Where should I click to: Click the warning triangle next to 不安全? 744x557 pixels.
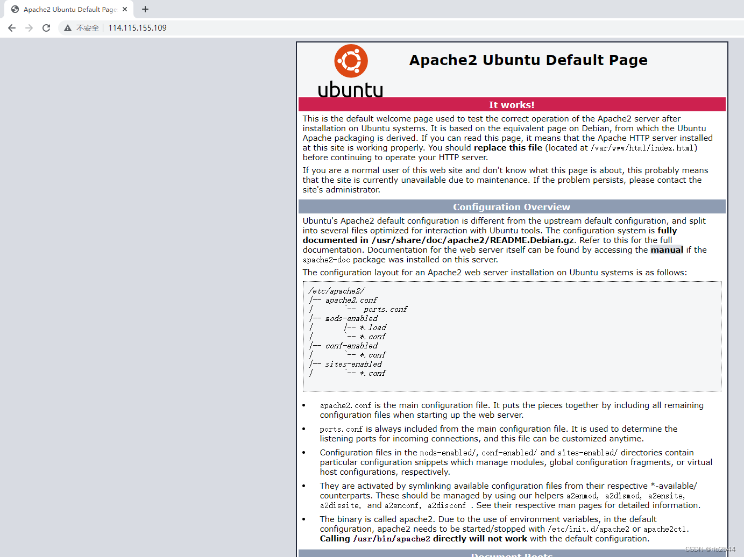click(67, 27)
